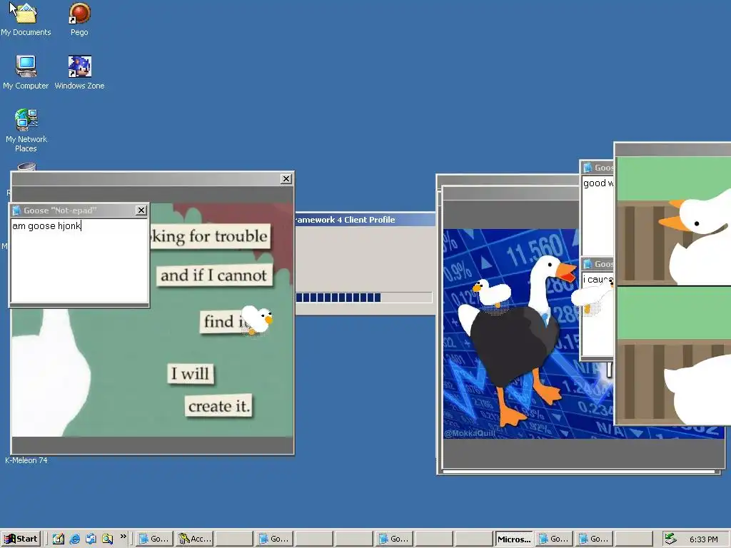Click the @MokkaQuill credit text

[470, 433]
